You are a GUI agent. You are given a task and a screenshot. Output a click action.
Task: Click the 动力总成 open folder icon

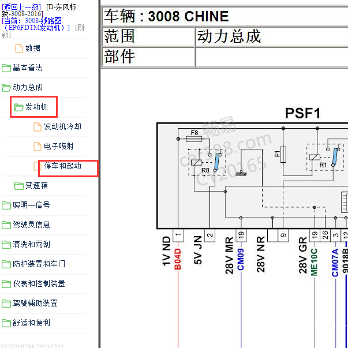click(x=6, y=88)
